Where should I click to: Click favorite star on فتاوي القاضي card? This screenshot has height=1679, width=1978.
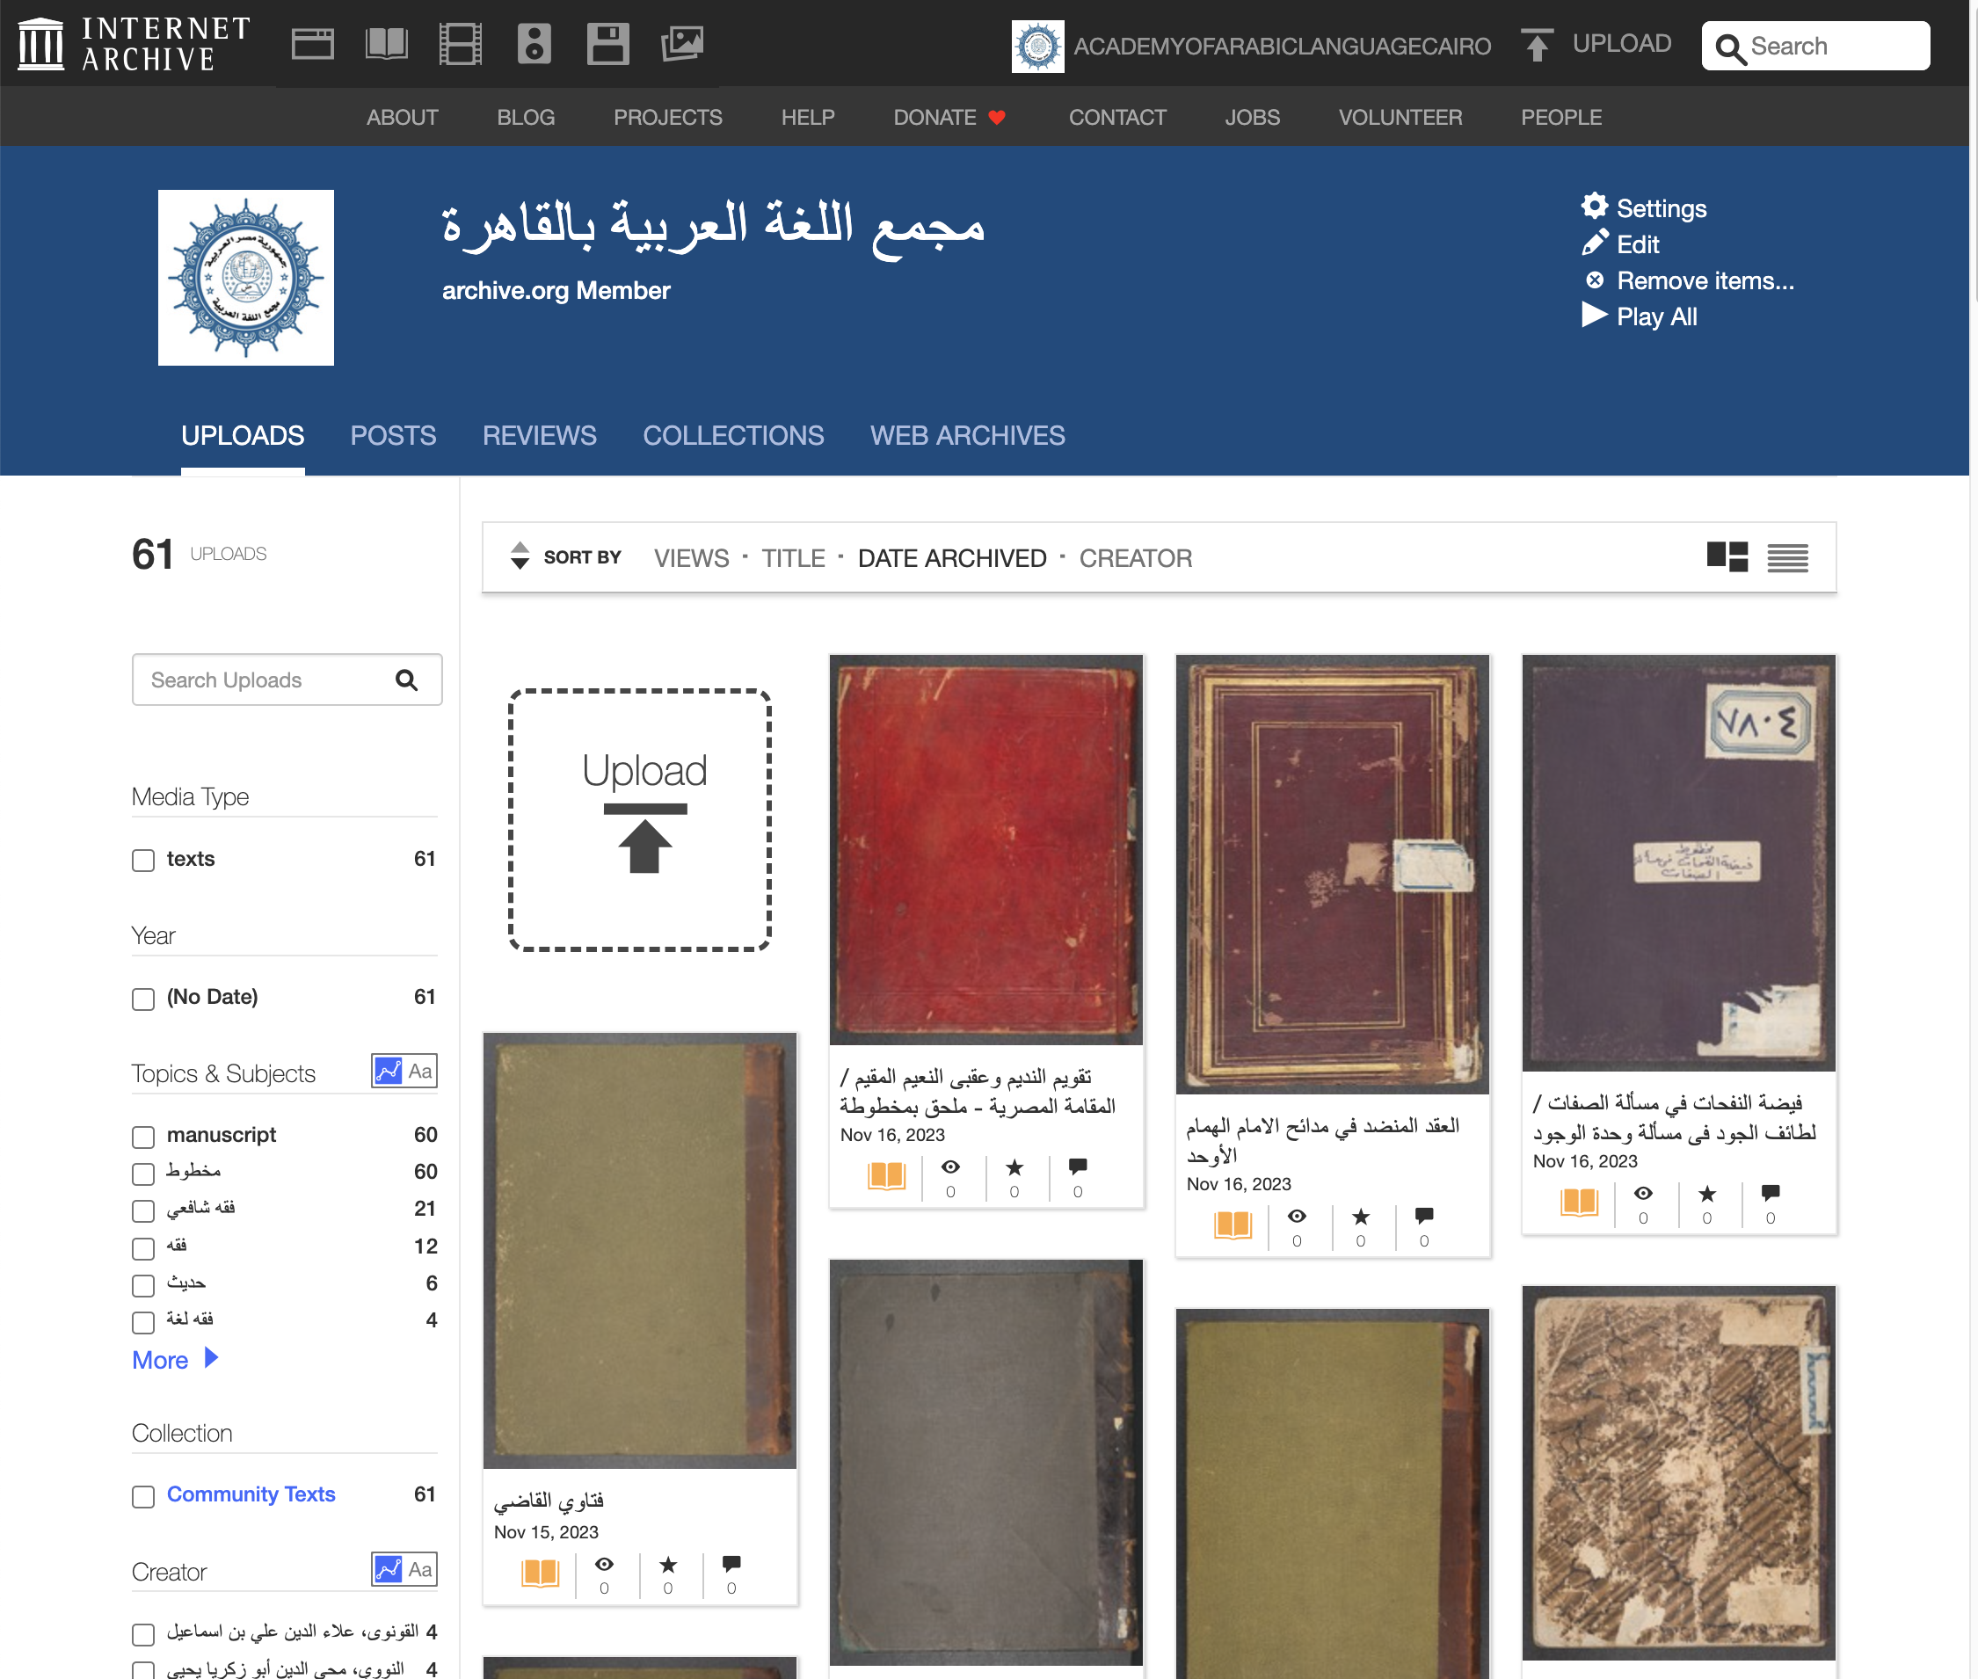pos(668,1564)
